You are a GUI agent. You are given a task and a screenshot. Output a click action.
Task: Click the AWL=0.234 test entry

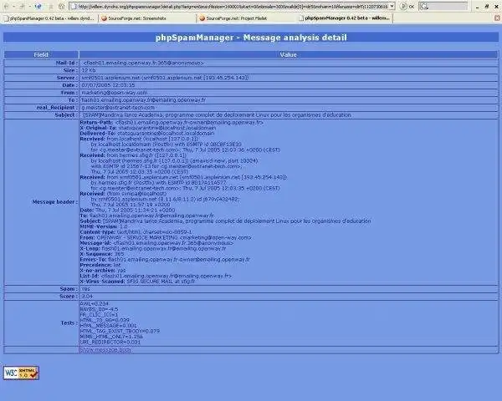point(94,303)
